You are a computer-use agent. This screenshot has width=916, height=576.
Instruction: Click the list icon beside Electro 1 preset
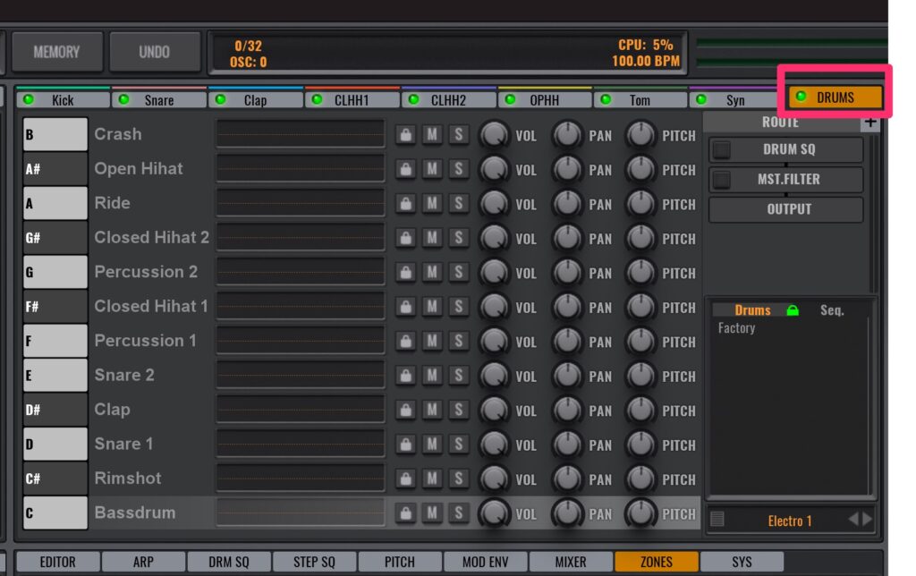tap(717, 520)
